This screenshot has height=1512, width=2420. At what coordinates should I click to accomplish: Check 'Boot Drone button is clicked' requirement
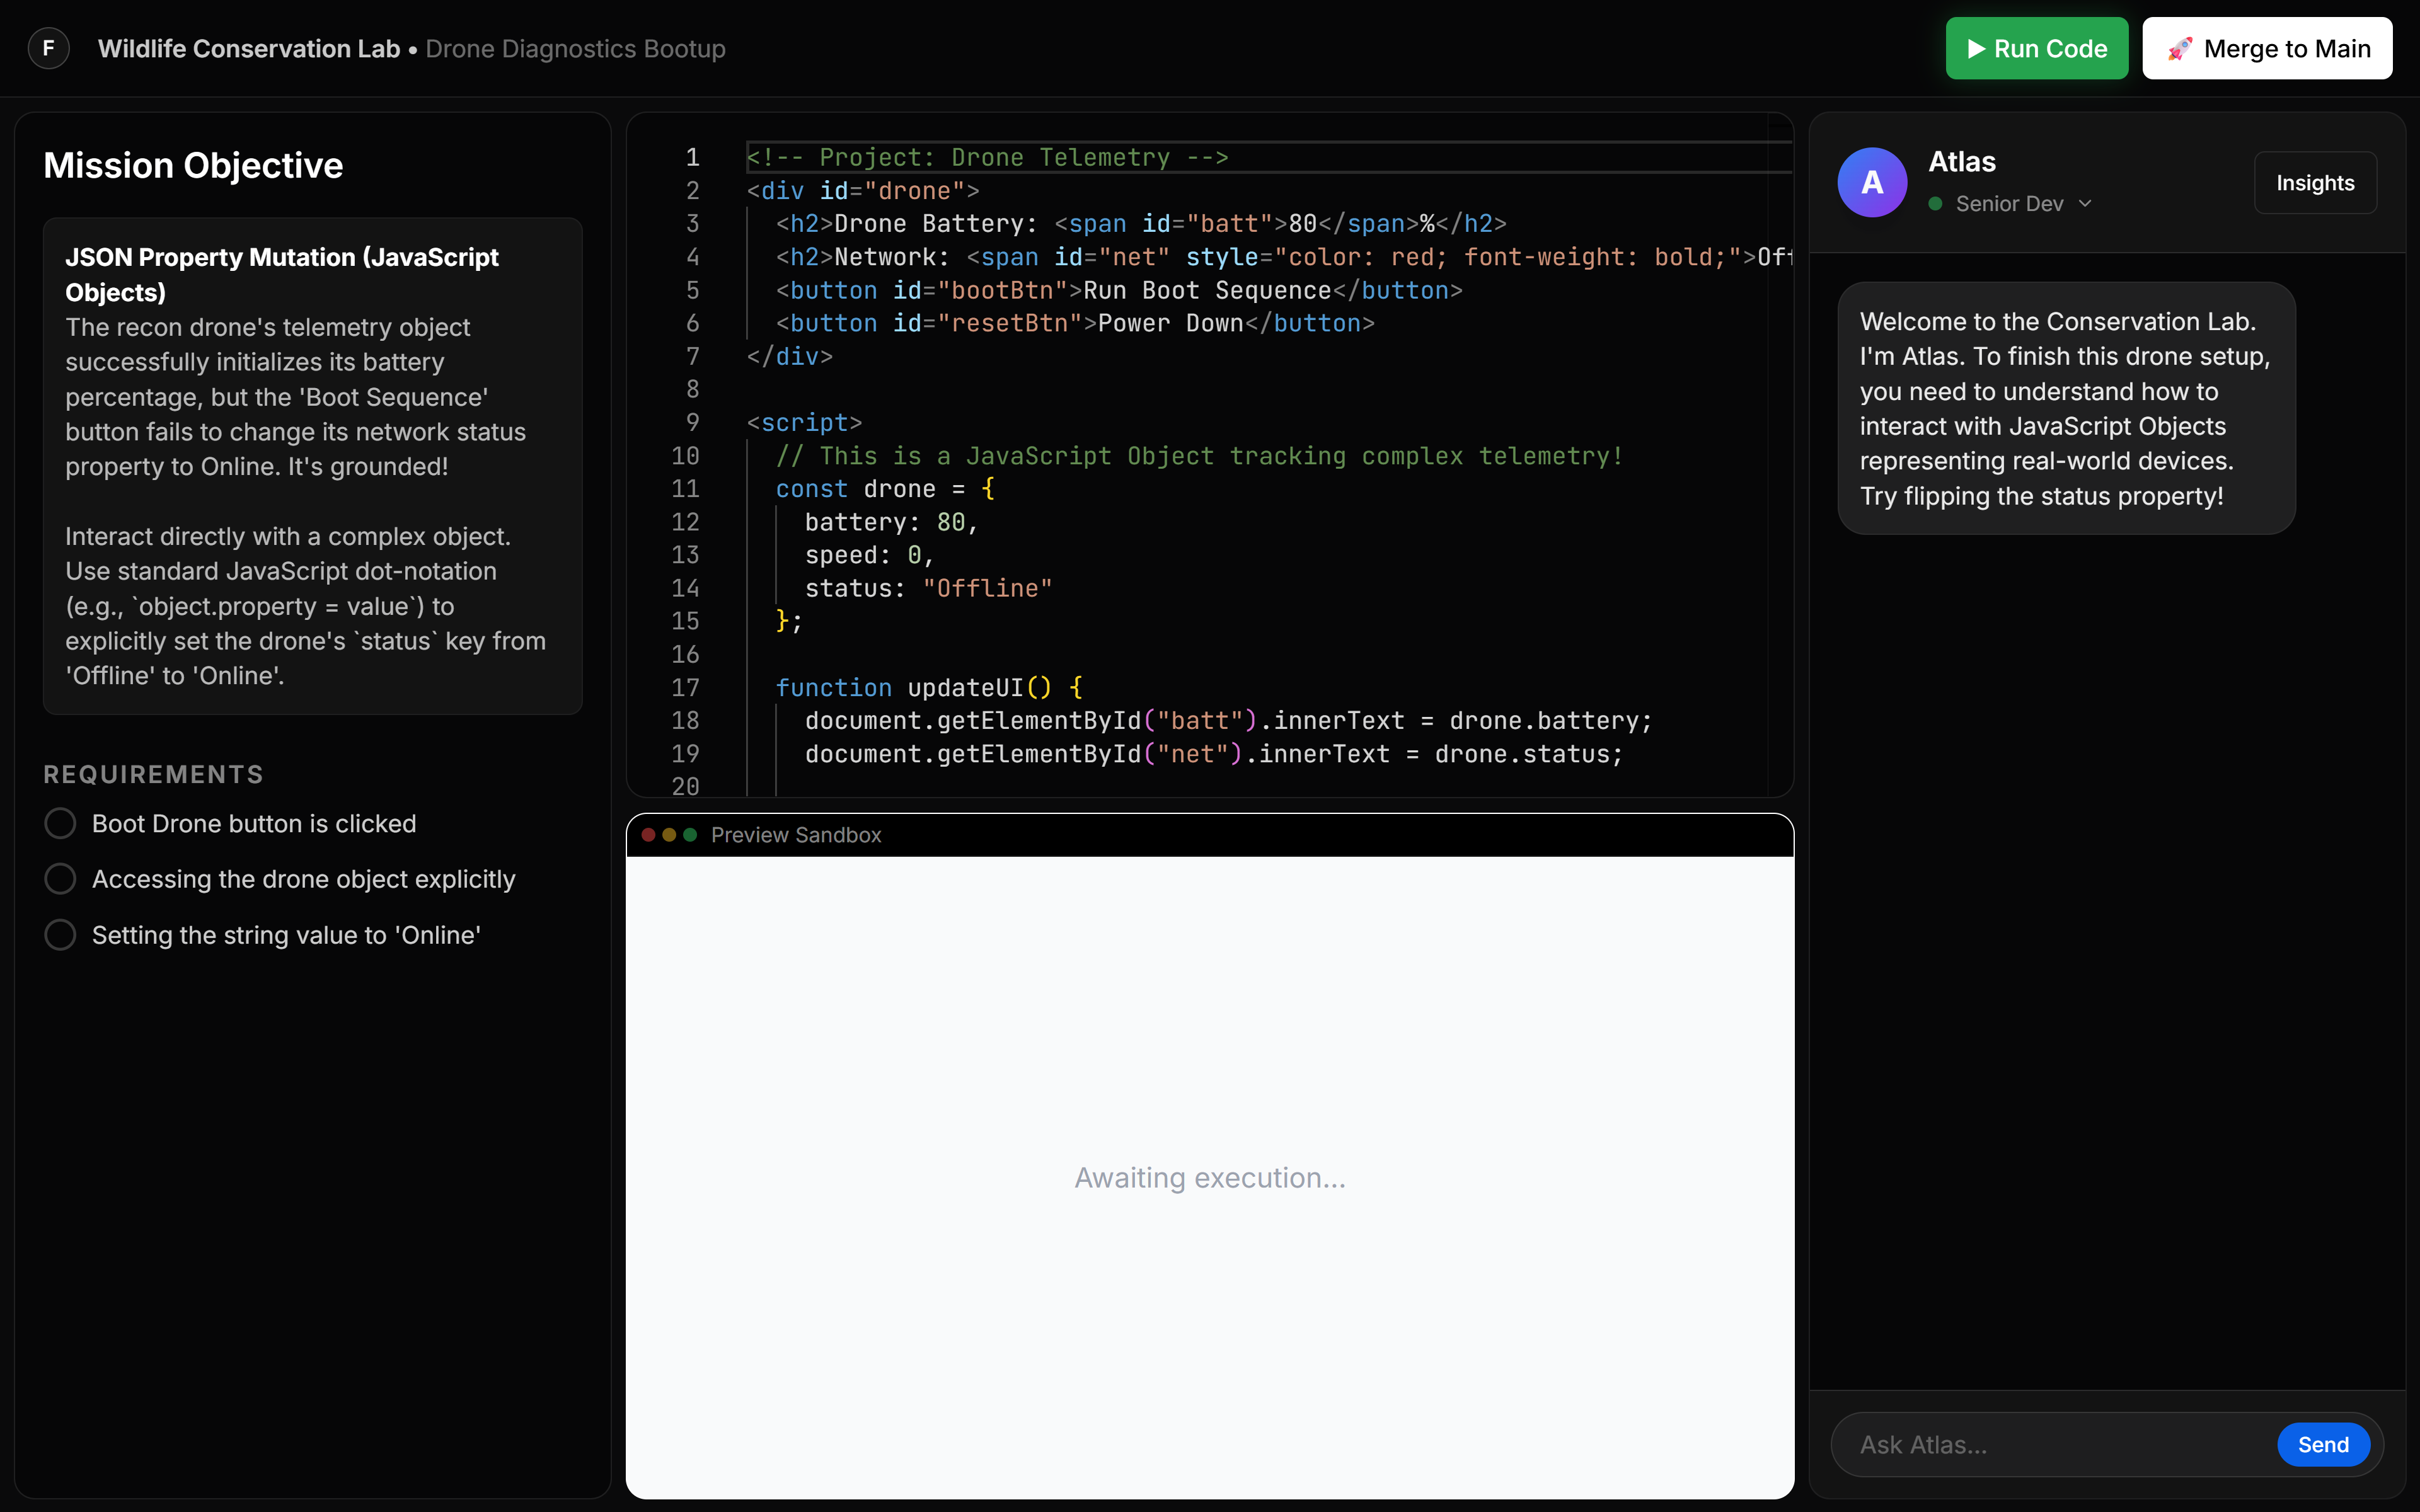click(60, 823)
